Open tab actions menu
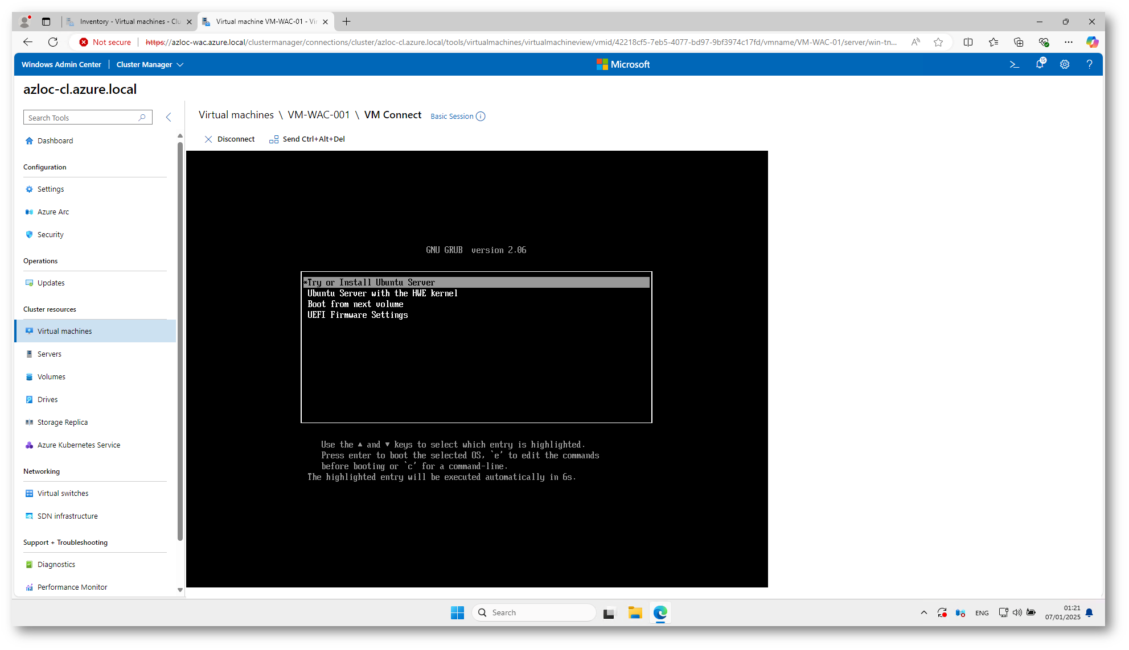This screenshot has height=650, width=1129. pyautogui.click(x=46, y=22)
